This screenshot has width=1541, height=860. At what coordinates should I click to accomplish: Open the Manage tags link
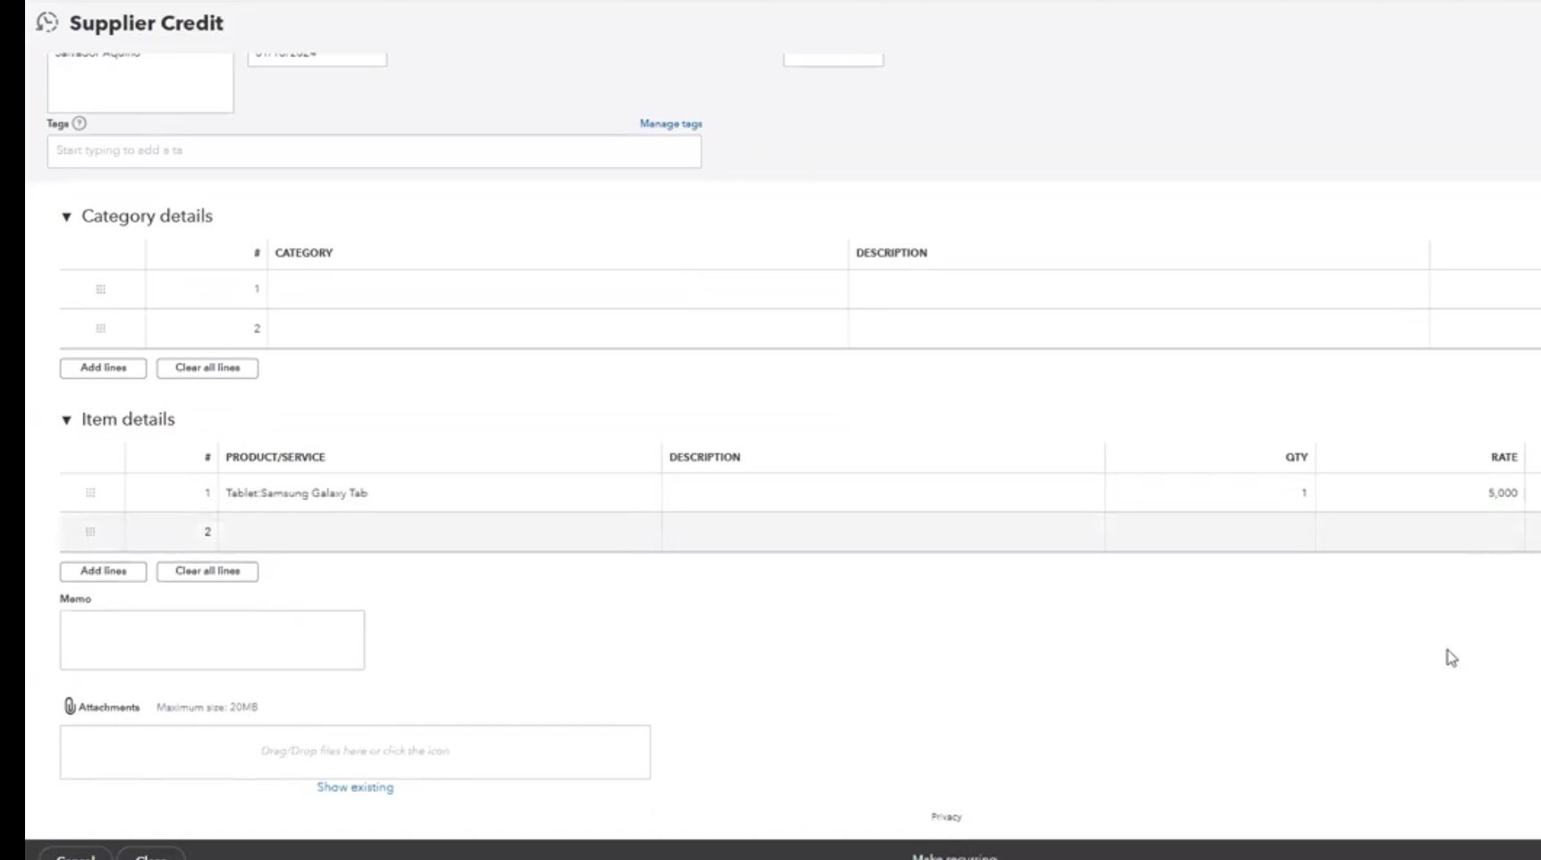tap(671, 123)
